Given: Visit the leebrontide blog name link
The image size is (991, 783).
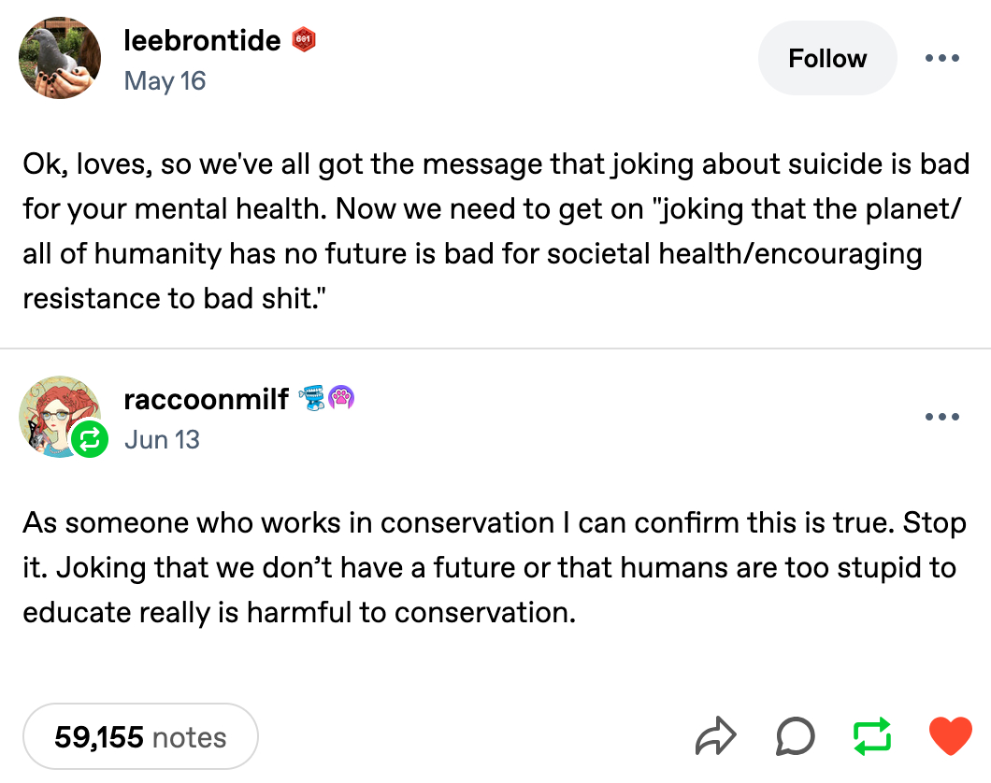Looking at the screenshot, I should click(x=202, y=41).
